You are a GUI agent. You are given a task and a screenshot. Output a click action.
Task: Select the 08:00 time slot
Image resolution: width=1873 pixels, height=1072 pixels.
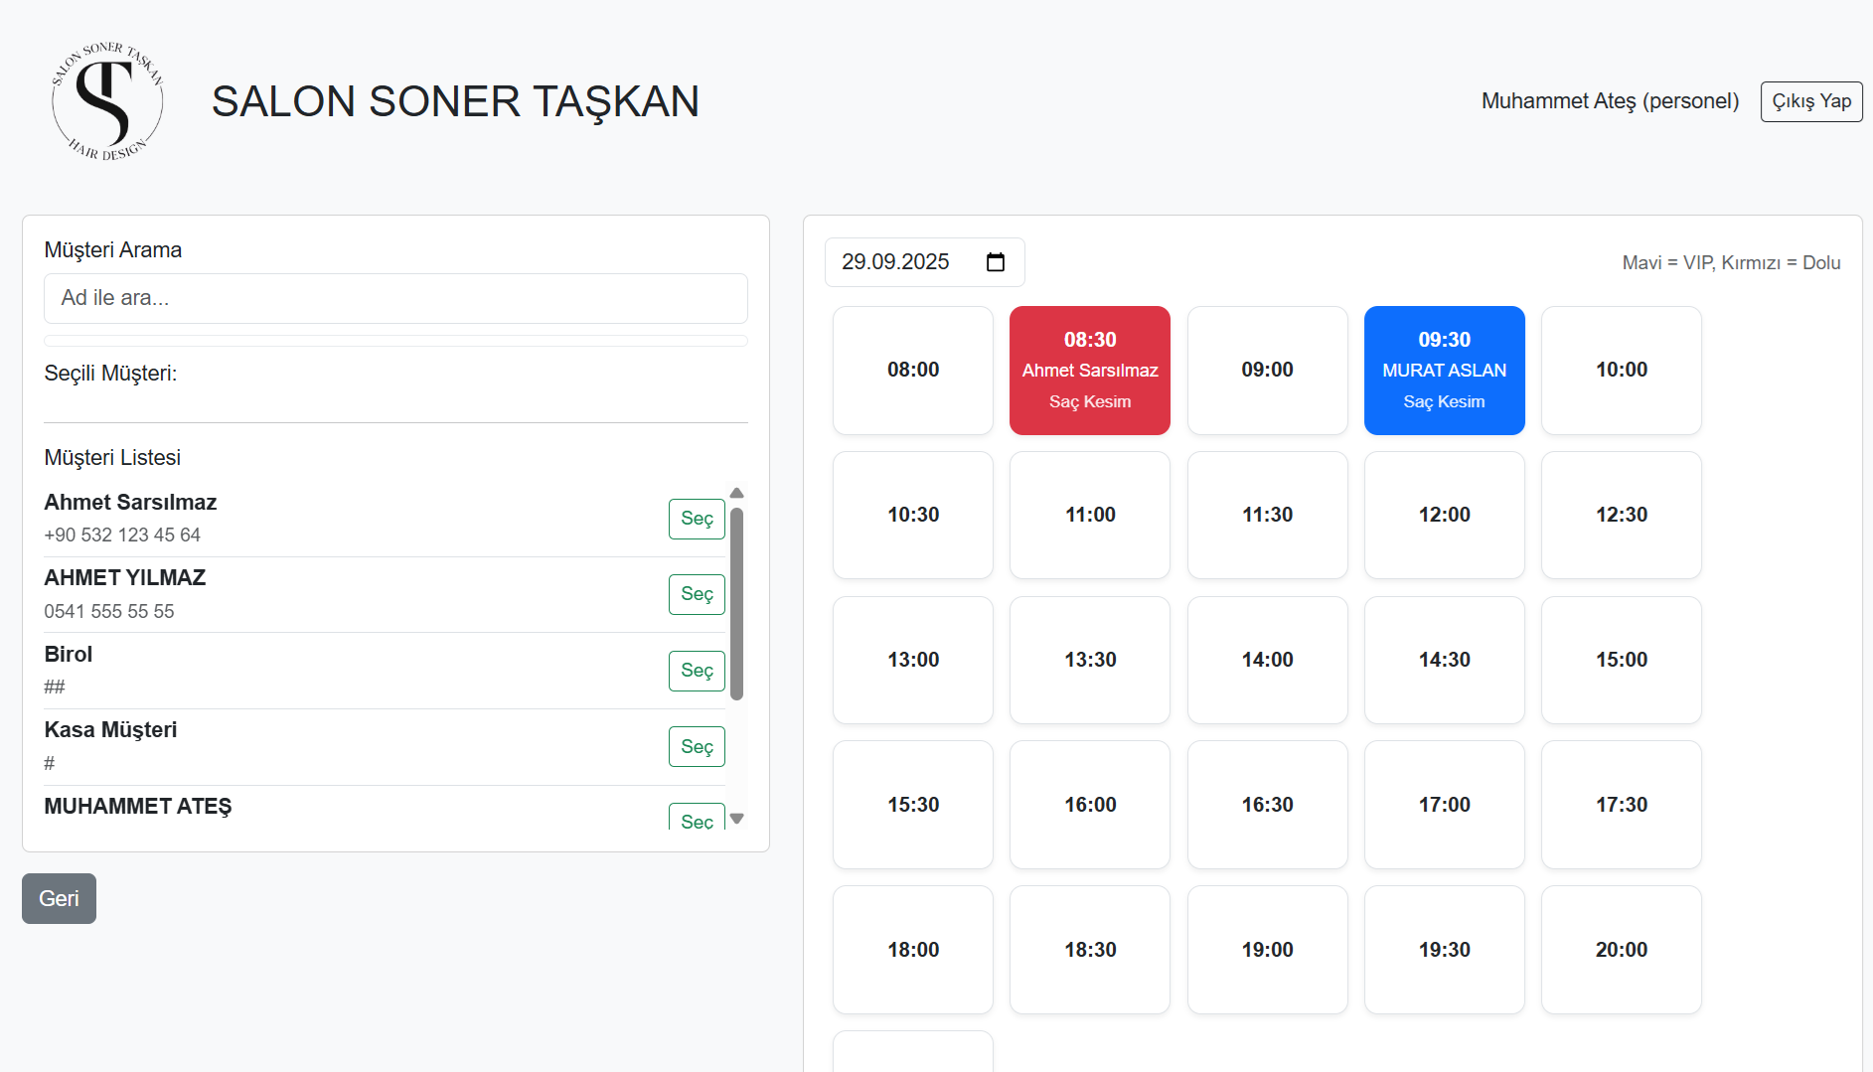coord(912,370)
